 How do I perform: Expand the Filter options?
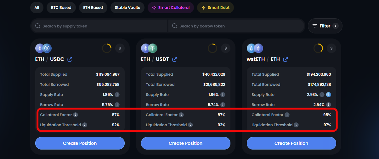point(325,26)
